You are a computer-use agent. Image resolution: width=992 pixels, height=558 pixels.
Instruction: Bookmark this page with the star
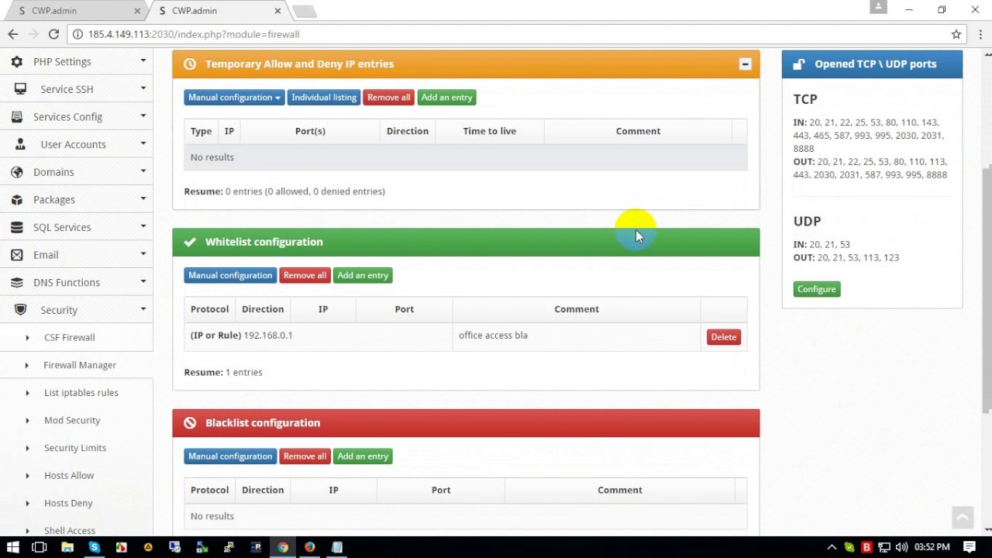(x=956, y=34)
